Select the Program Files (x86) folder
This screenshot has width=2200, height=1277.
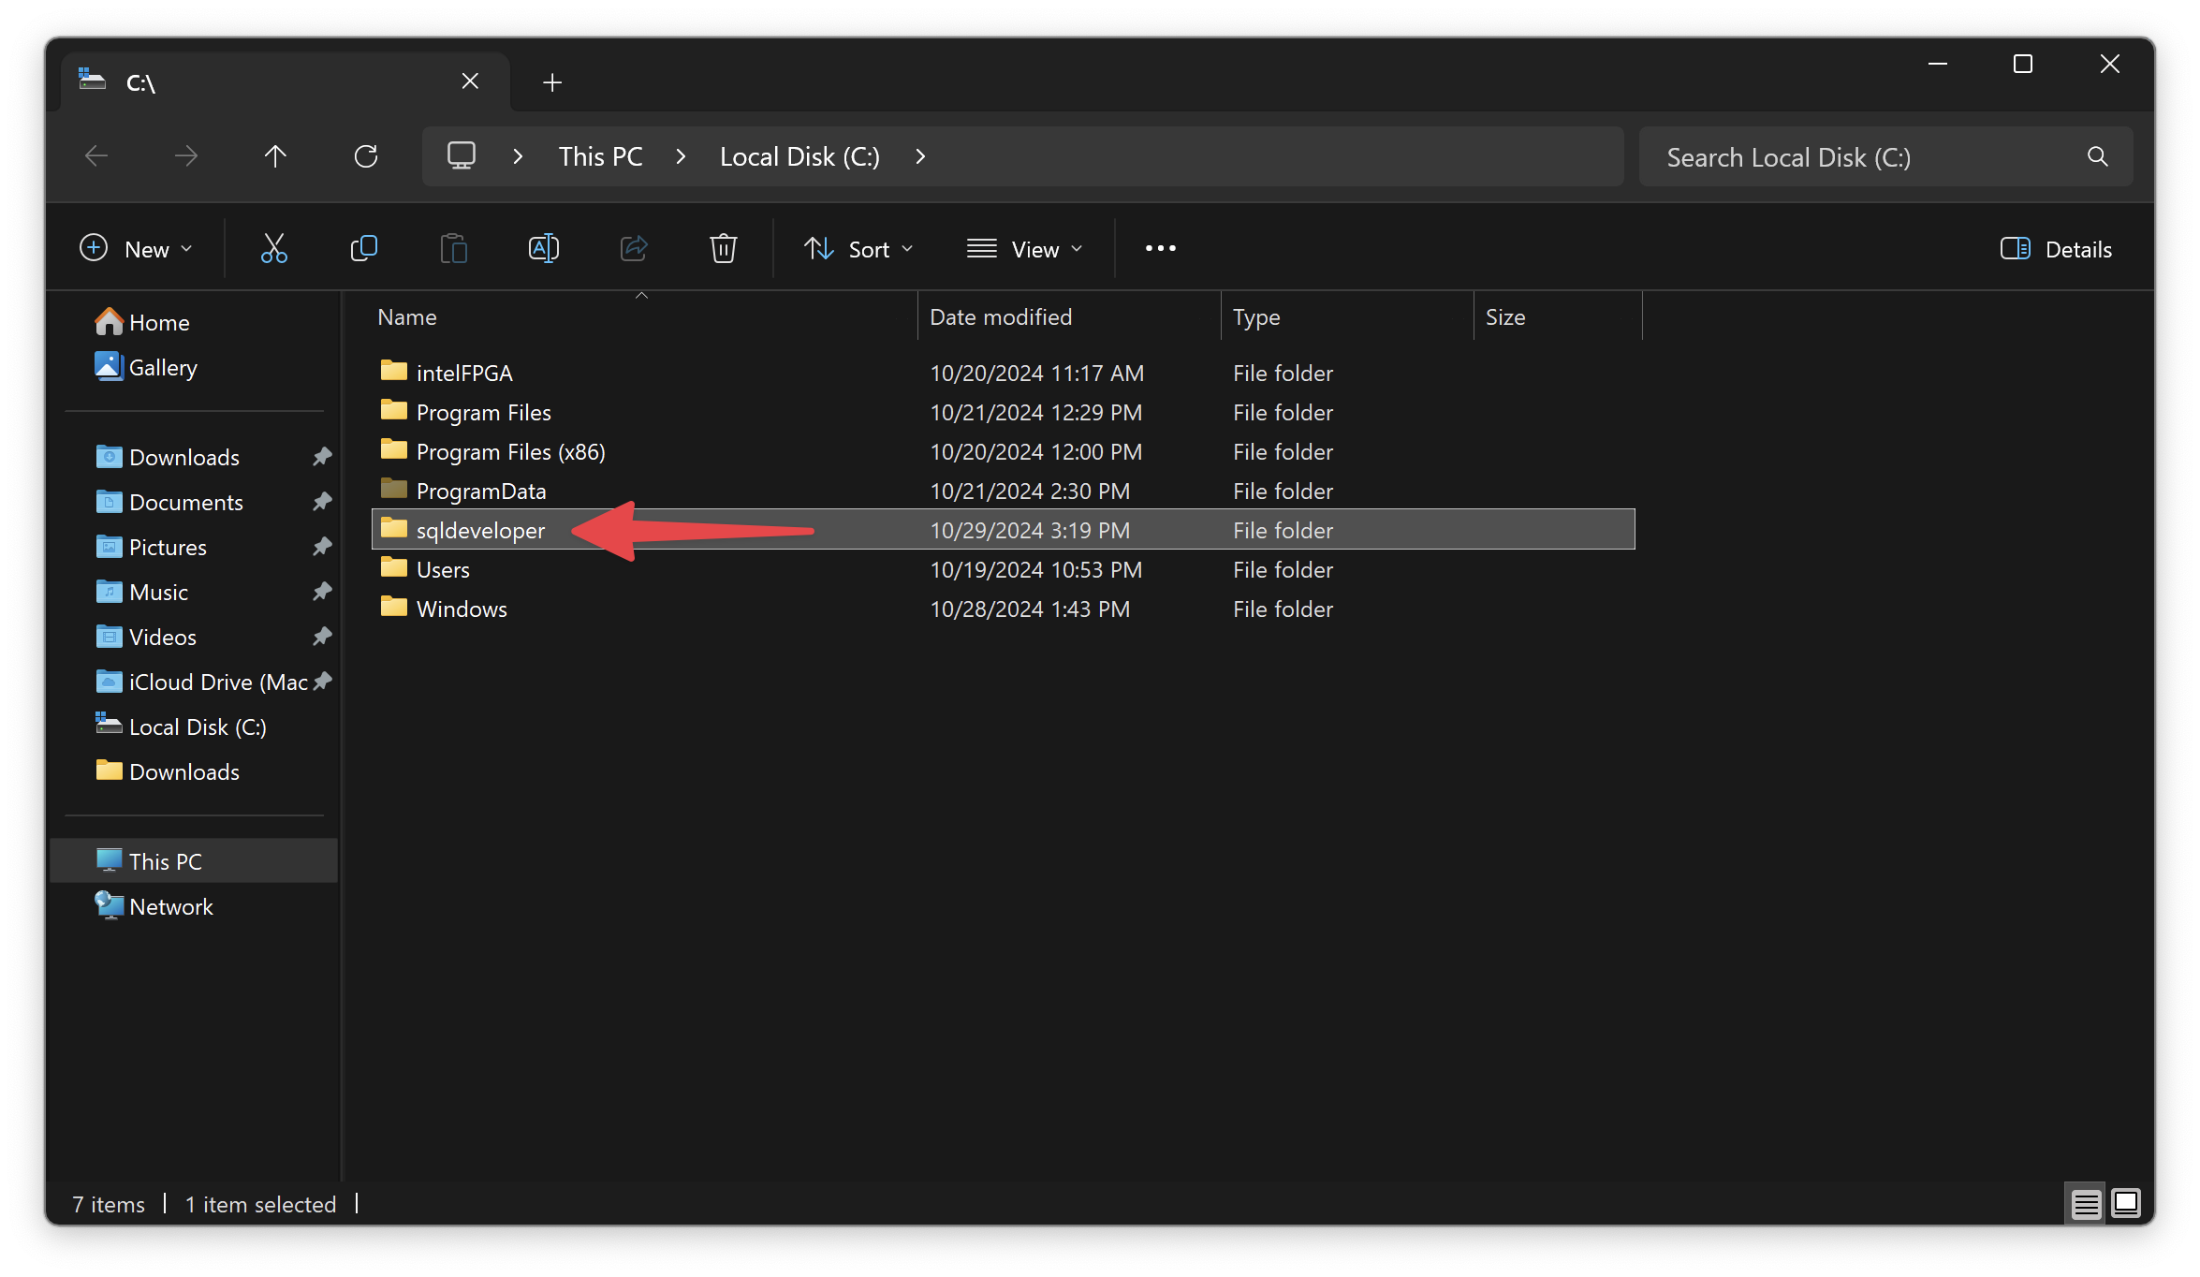click(1003, 451)
